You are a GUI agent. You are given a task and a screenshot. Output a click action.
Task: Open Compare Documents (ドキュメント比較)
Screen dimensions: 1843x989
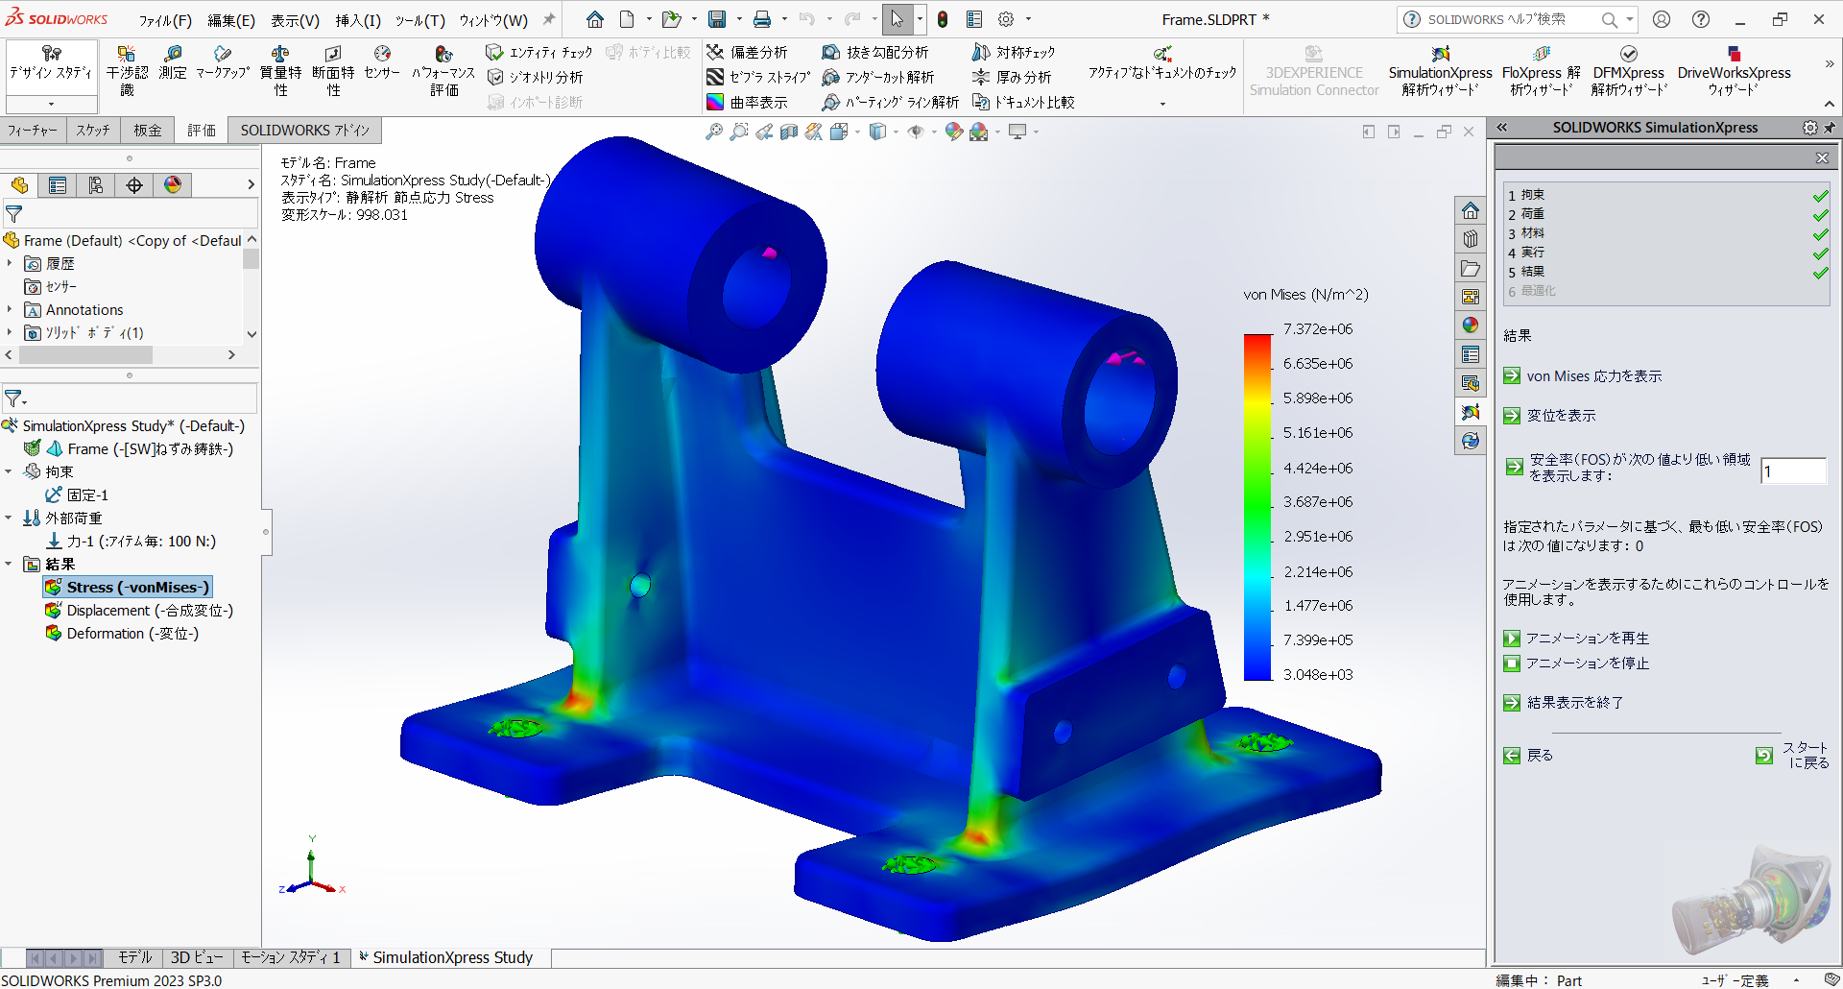pos(1023,102)
